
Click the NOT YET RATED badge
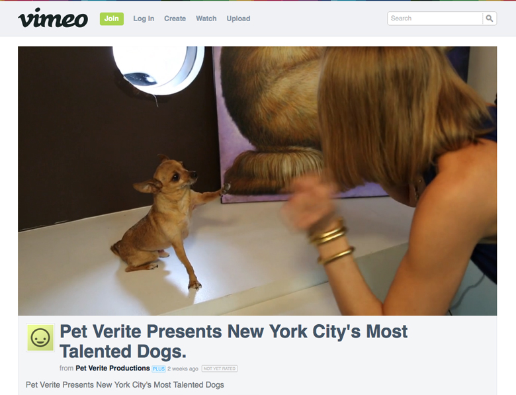220,369
